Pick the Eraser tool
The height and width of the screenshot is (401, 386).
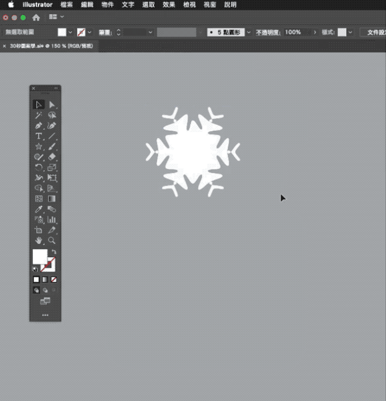[52, 157]
